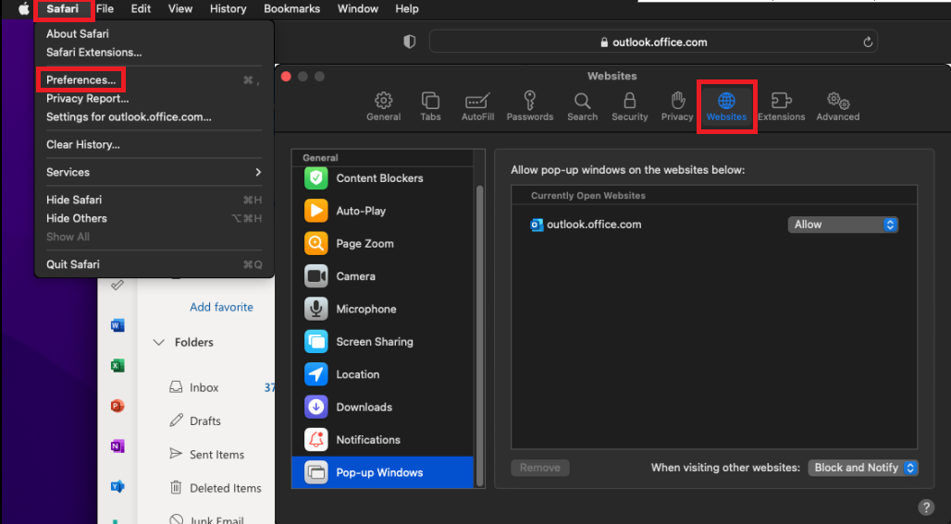Open the Block and Notify dropdown

tap(863, 468)
